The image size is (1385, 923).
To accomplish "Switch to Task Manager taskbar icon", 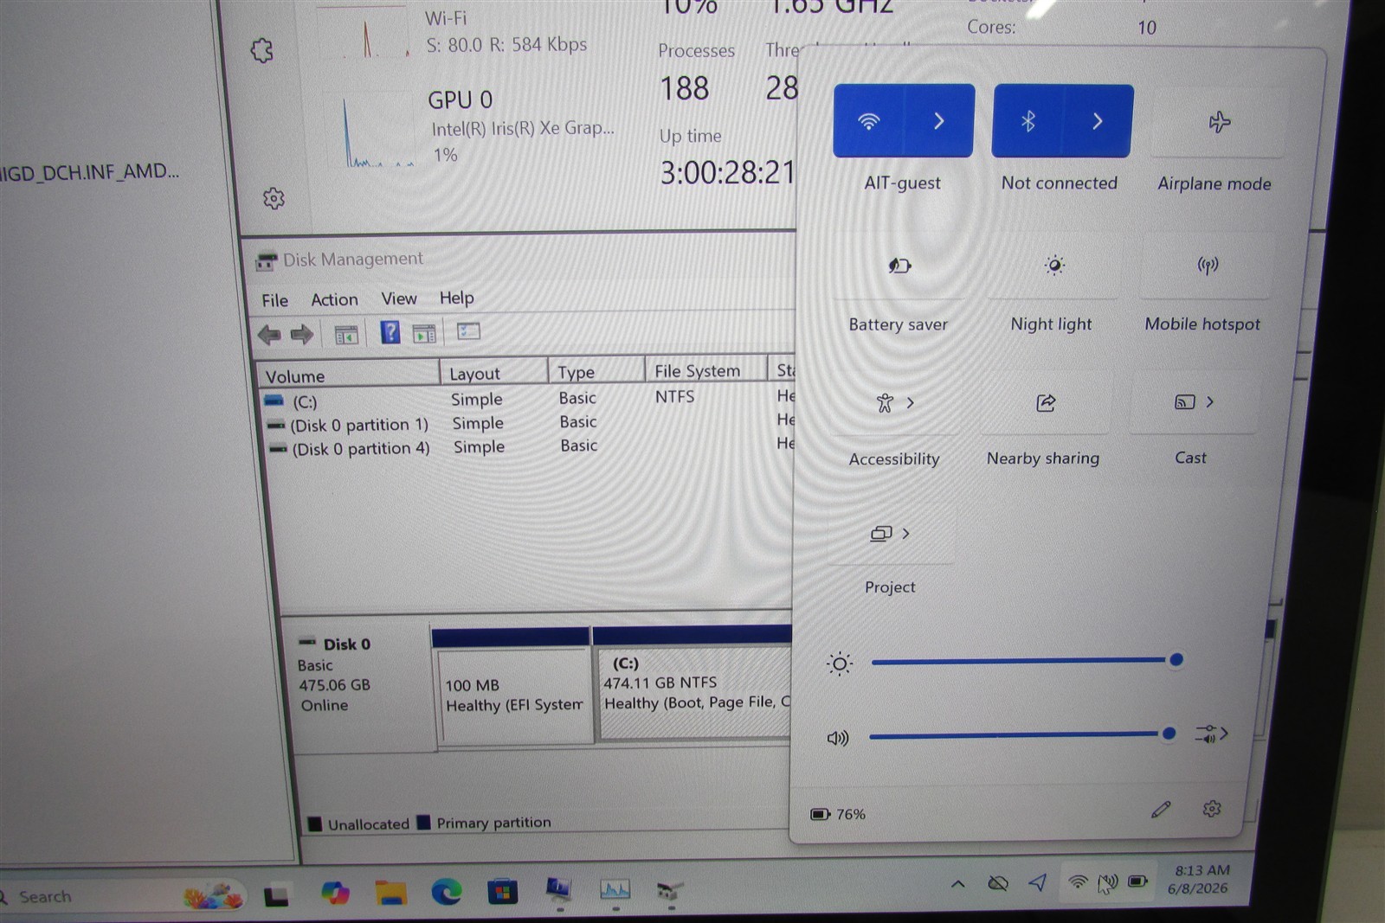I will pyautogui.click(x=615, y=889).
